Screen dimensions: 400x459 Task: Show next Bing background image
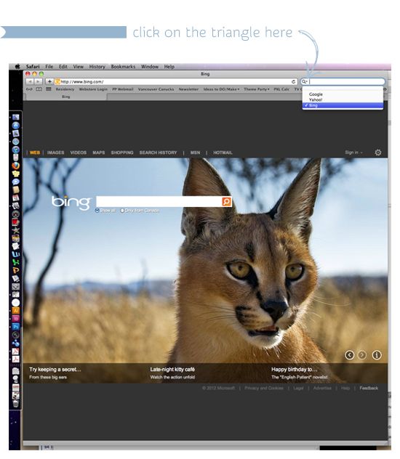(362, 355)
